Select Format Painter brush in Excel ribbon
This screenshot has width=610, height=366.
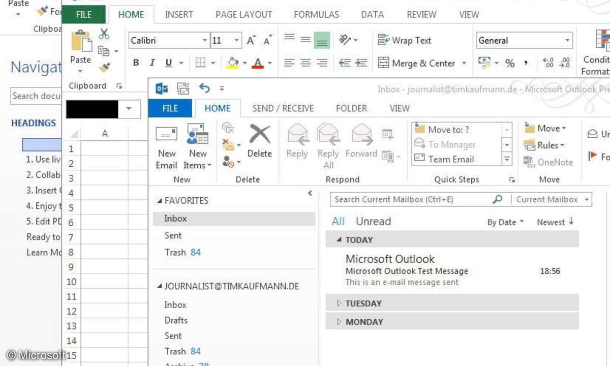pyautogui.click(x=104, y=68)
